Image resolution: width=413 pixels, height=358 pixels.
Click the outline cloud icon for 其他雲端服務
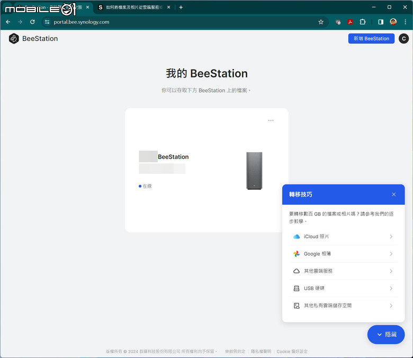pos(297,271)
